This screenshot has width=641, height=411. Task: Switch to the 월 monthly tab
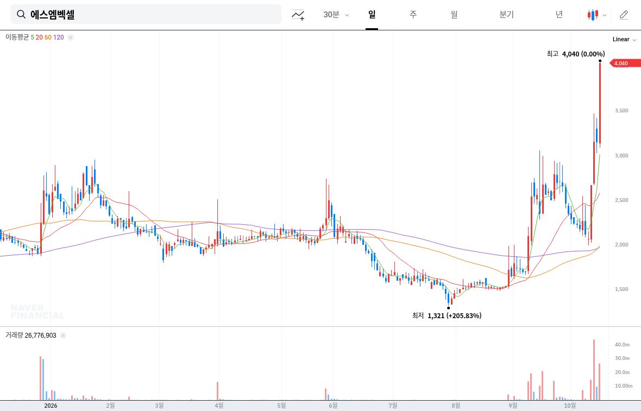click(x=454, y=15)
